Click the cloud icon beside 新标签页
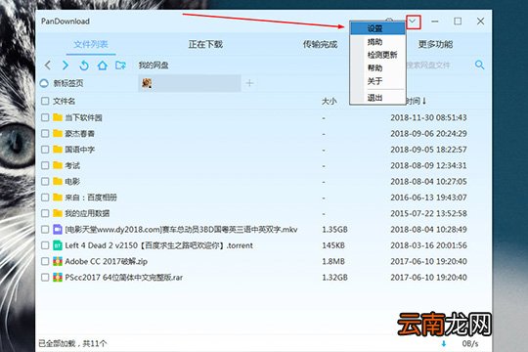The height and width of the screenshot is (352, 528). [44, 83]
